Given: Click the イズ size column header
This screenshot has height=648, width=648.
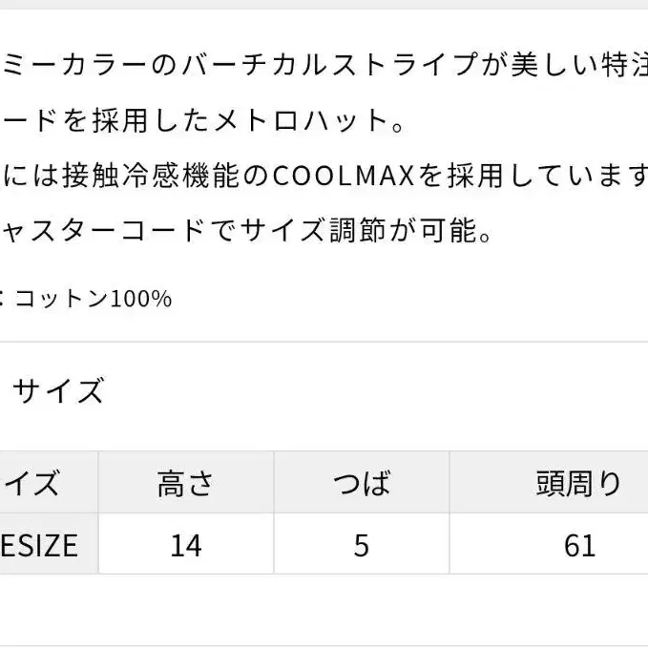Looking at the screenshot, I should click(49, 482).
